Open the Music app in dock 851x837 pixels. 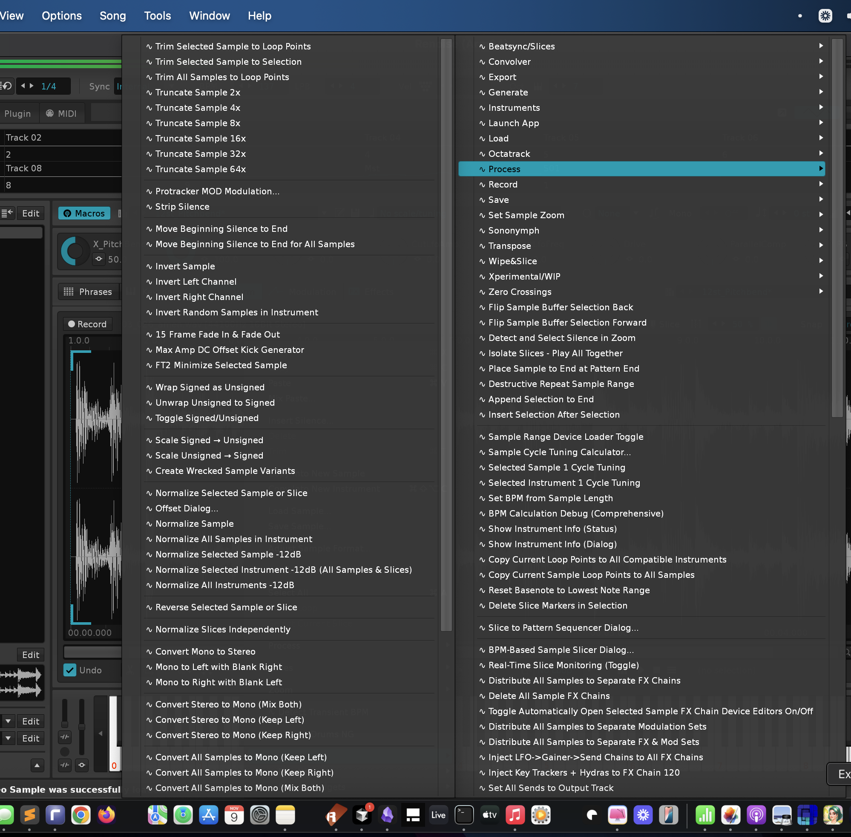pyautogui.click(x=515, y=815)
